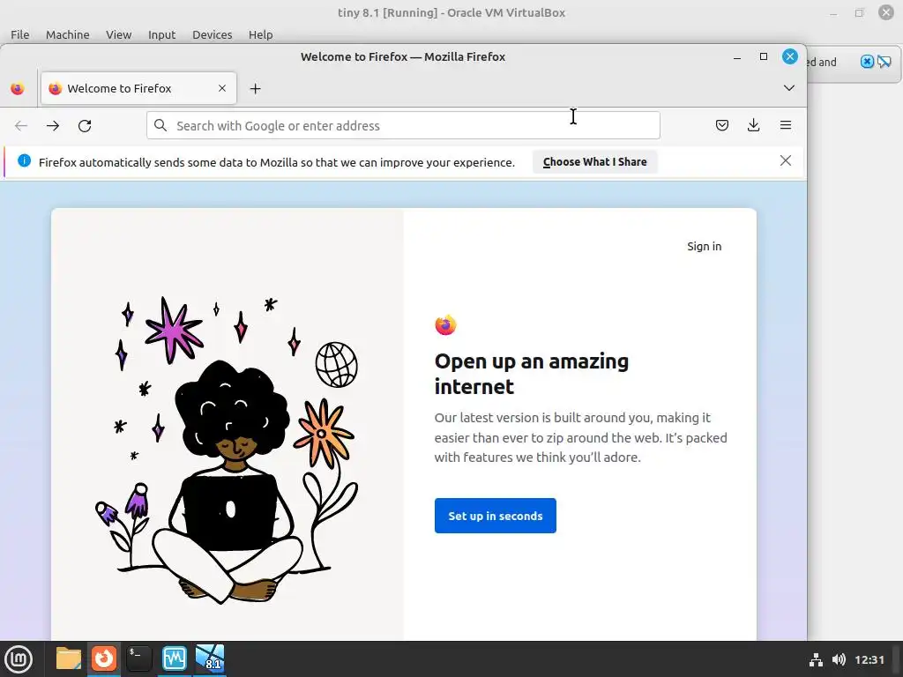Open the network tray icon
The width and height of the screenshot is (903, 677).
pyautogui.click(x=816, y=659)
